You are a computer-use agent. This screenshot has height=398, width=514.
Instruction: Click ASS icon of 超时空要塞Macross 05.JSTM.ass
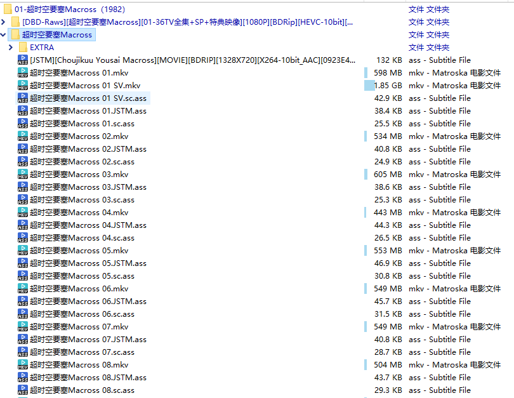tap(23, 263)
